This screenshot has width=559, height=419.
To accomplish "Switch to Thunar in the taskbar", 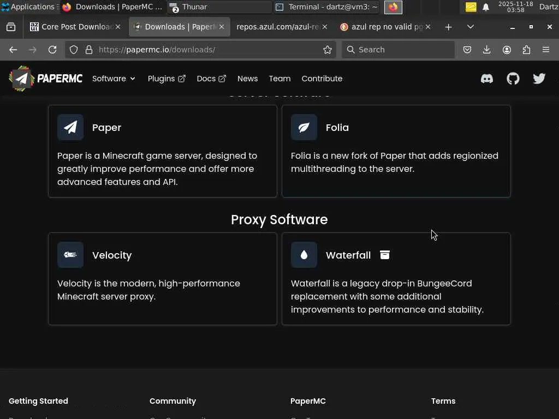I will coord(219,7).
